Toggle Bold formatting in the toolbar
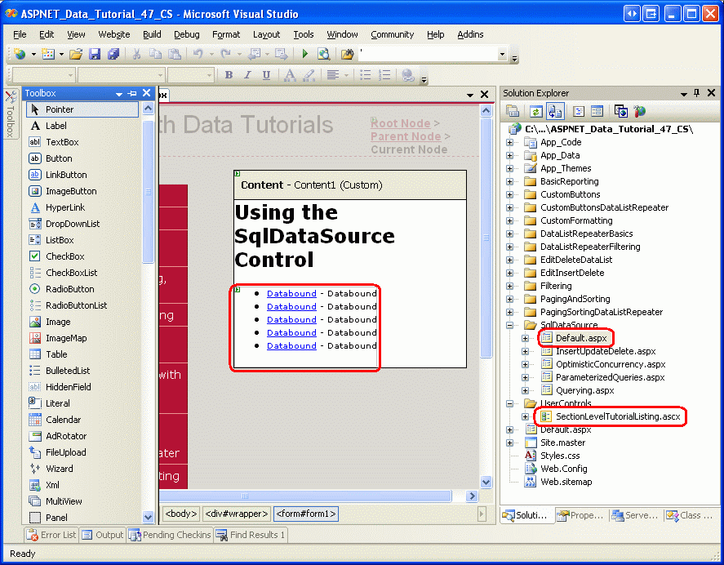 229,75
